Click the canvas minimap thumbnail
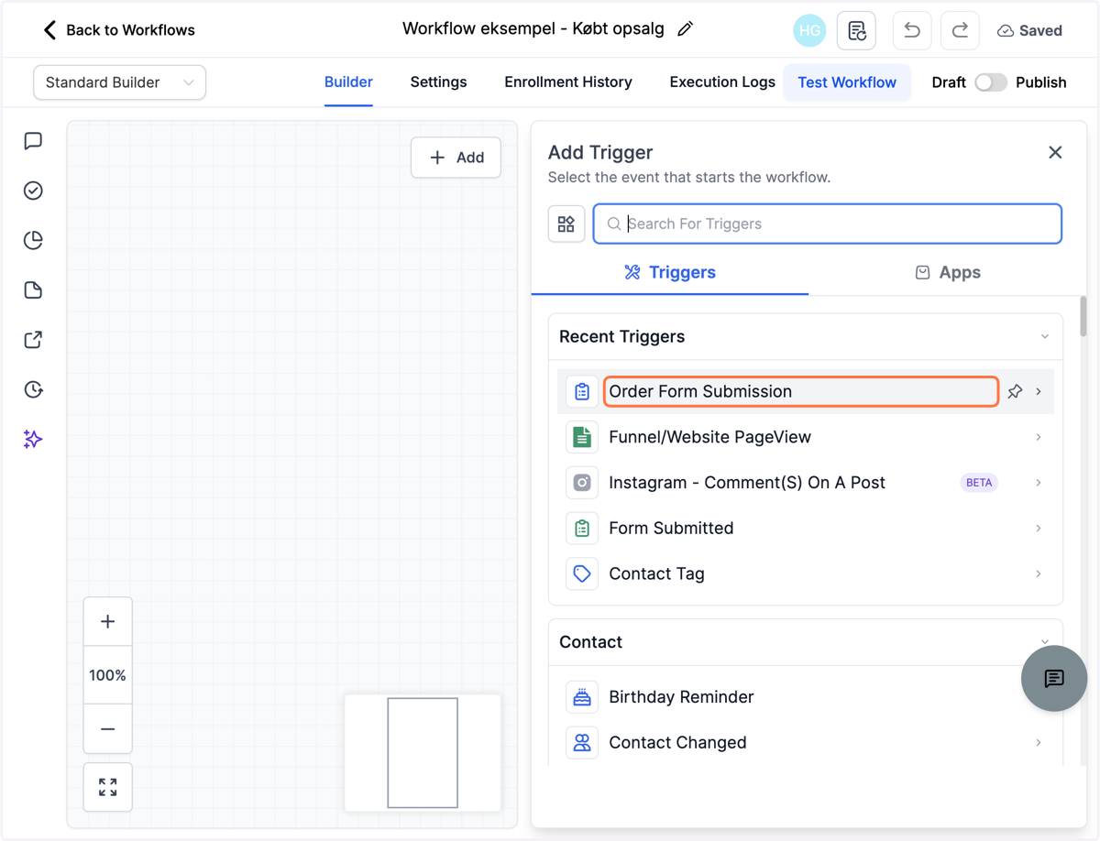Image resolution: width=1100 pixels, height=841 pixels. click(423, 753)
